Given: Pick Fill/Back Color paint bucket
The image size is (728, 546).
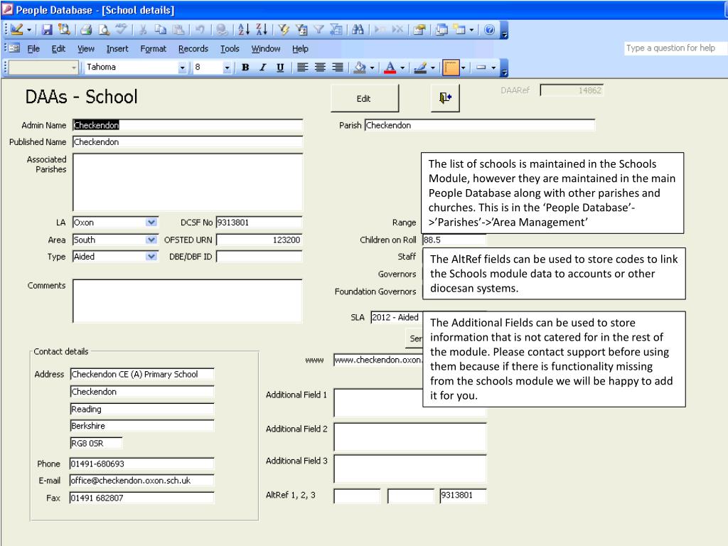Looking at the screenshot, I should (x=360, y=68).
